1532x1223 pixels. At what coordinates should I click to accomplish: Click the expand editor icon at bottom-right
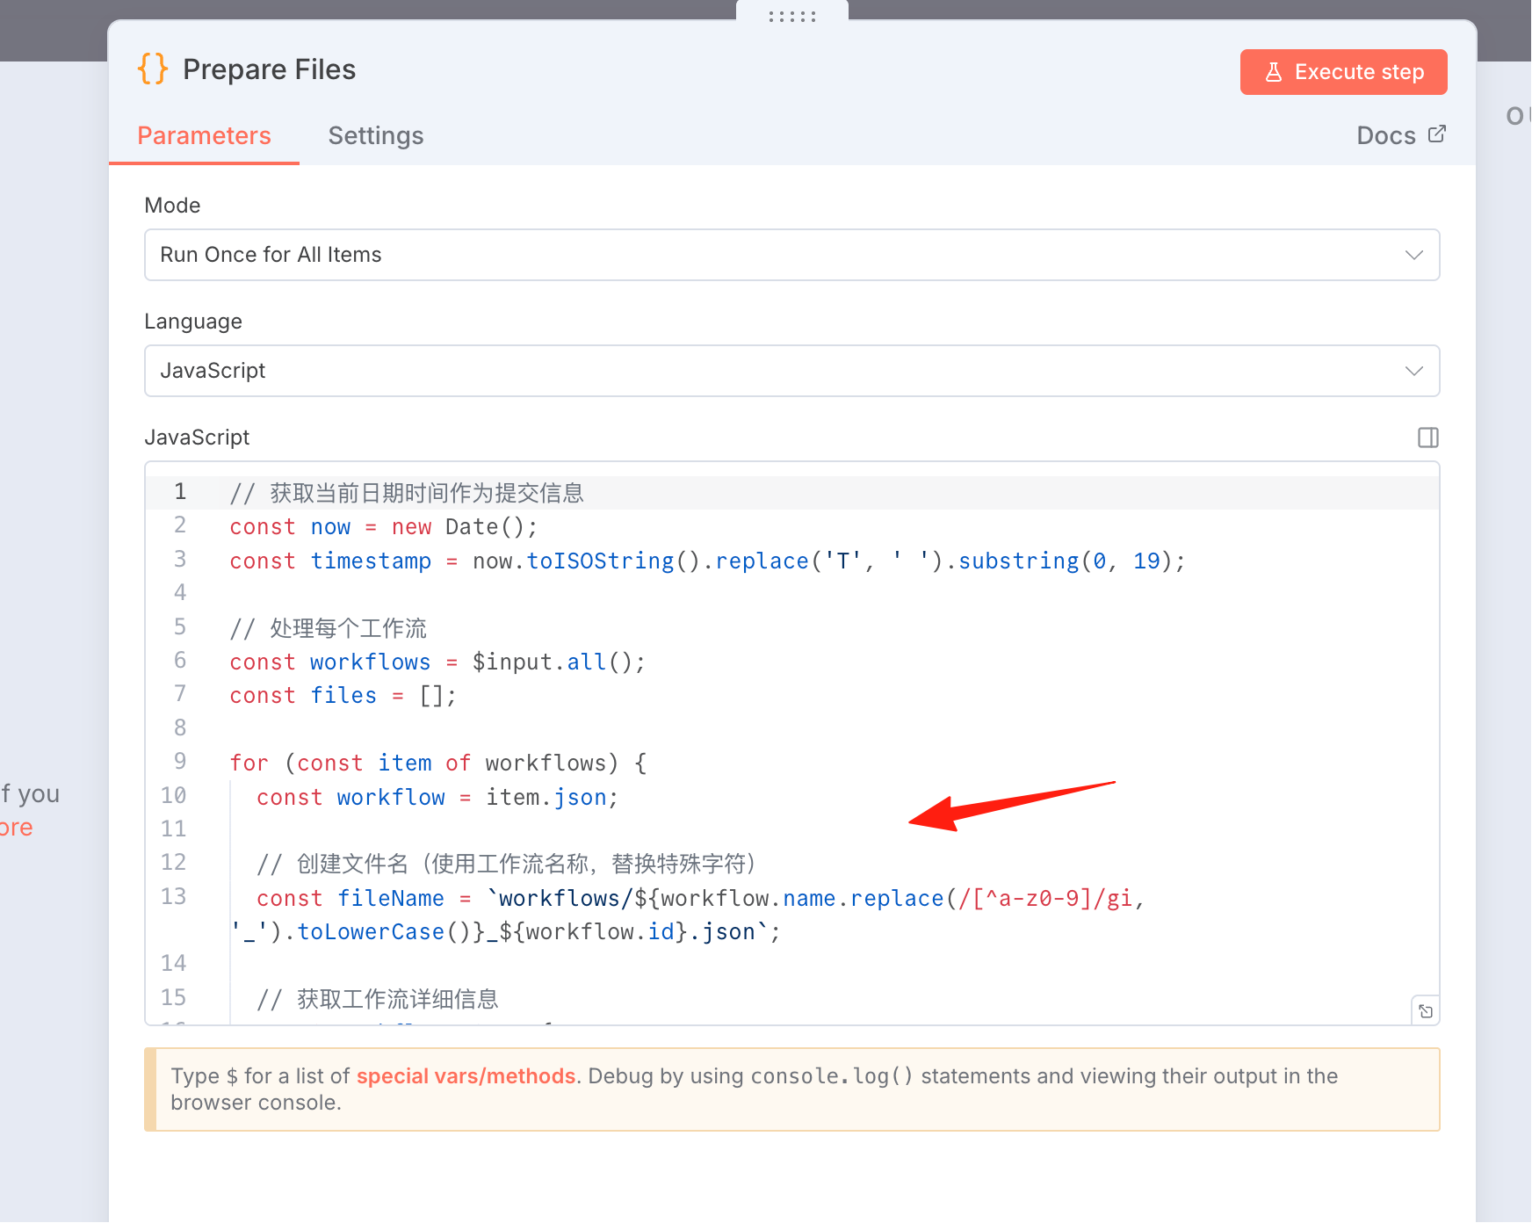[x=1425, y=1011]
